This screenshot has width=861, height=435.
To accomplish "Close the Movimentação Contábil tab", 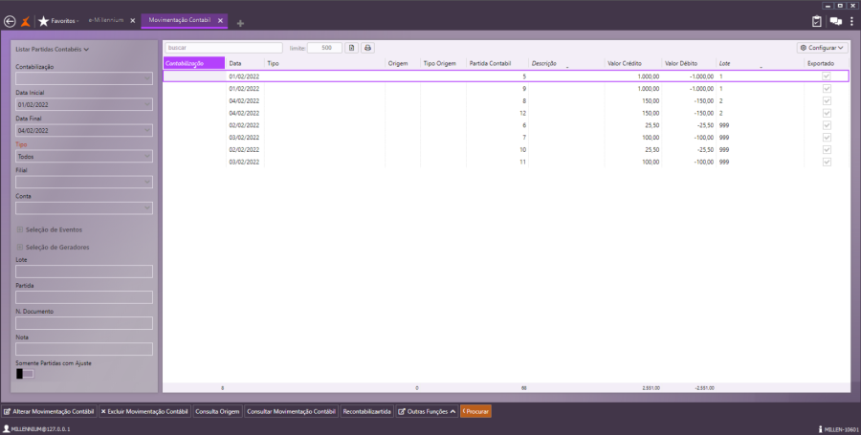I will point(220,21).
